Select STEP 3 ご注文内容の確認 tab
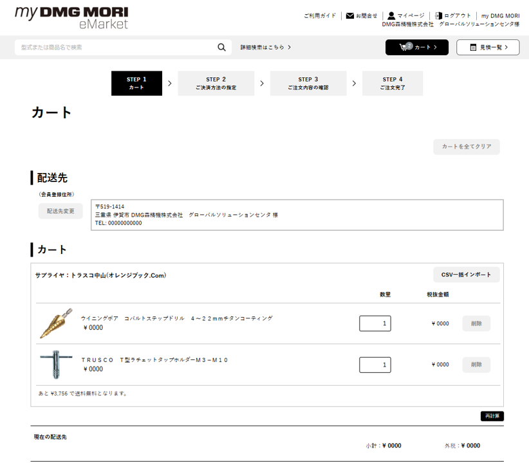This screenshot has width=529, height=463. pyautogui.click(x=308, y=84)
